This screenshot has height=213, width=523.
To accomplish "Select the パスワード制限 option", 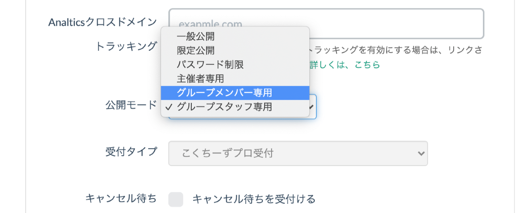I will point(210,65).
